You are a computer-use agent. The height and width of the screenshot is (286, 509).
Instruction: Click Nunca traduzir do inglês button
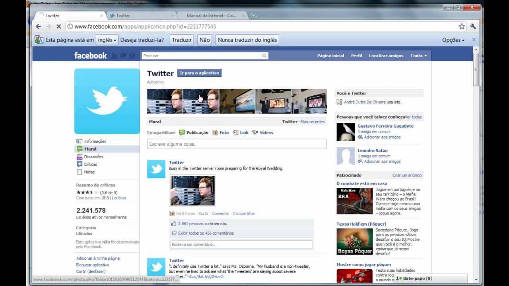247,40
